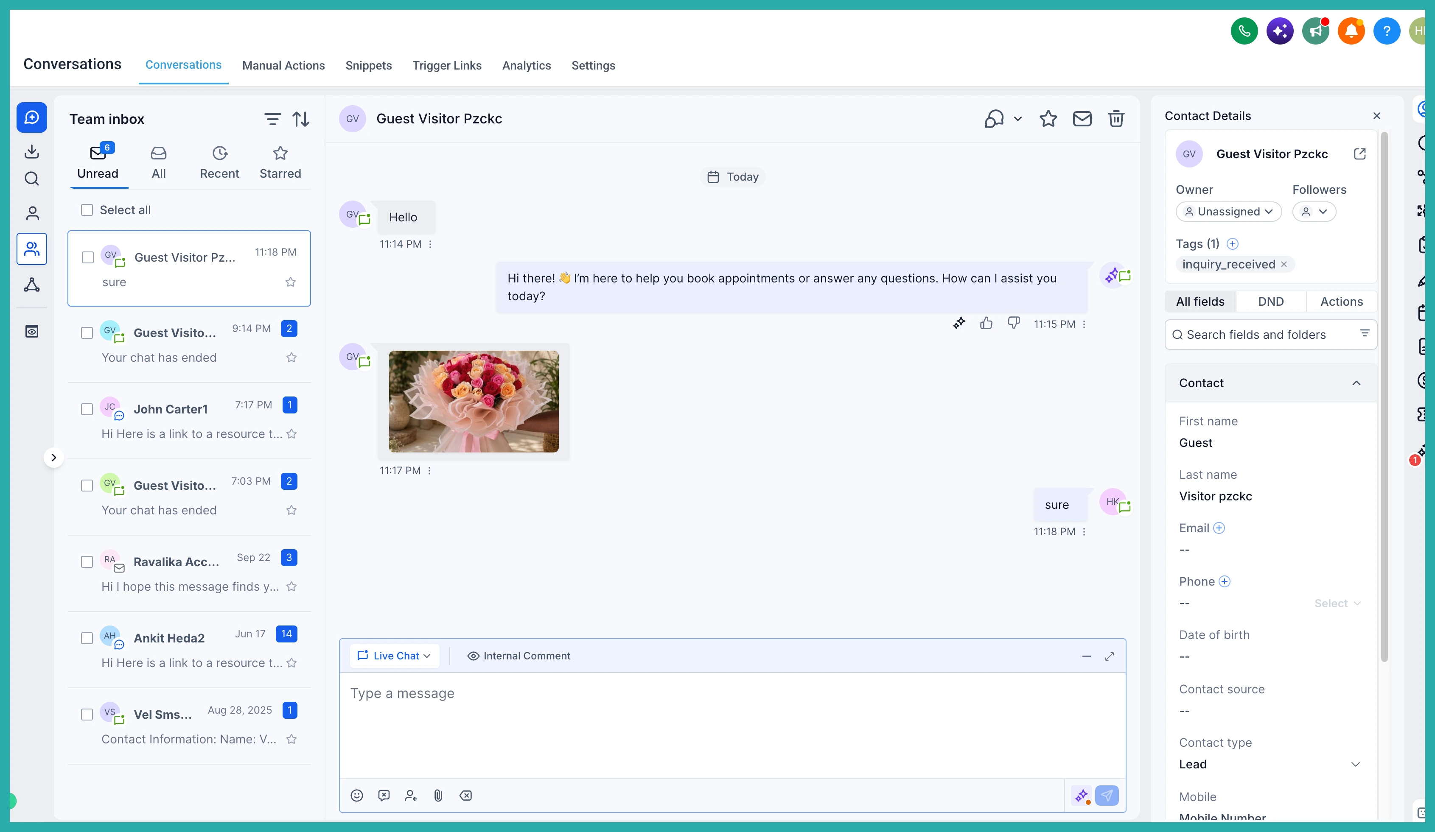The width and height of the screenshot is (1435, 832).
Task: Open the Unassigned owner dropdown
Action: tap(1228, 212)
